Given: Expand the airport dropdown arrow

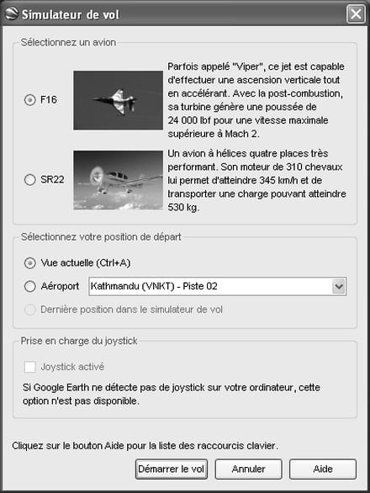Looking at the screenshot, I should [x=339, y=286].
